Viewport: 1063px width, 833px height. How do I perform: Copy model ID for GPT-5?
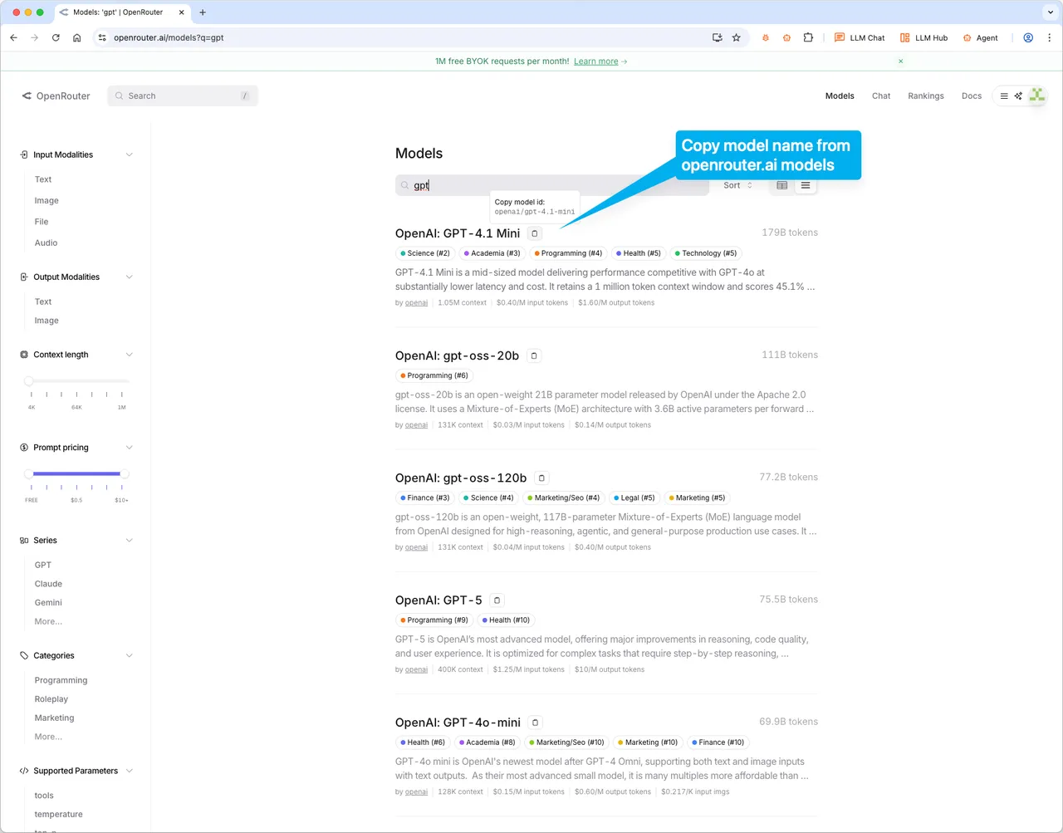(x=497, y=600)
